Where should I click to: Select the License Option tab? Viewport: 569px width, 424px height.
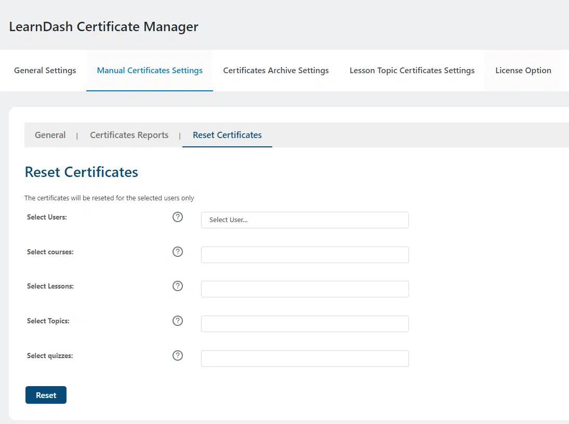(523, 70)
